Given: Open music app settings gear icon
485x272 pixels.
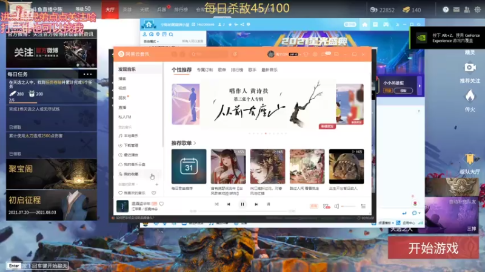Looking at the screenshot, I should [315, 54].
